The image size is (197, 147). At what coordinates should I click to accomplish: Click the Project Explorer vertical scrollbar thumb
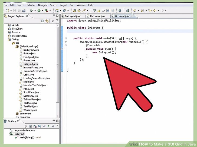[58, 65]
